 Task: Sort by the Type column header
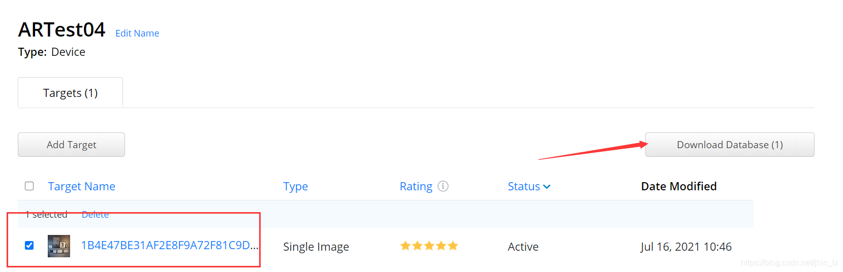tap(295, 187)
